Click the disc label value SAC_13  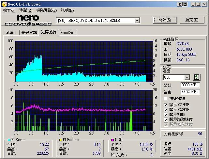[183, 60]
